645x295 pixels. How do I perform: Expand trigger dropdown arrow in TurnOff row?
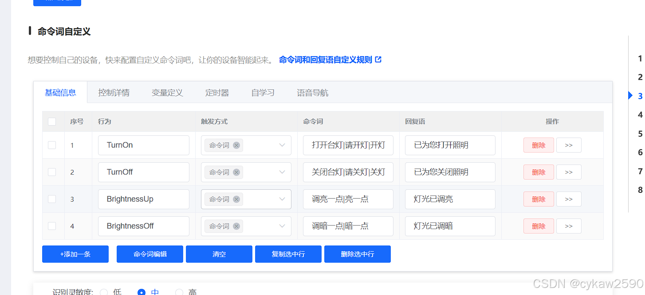pyautogui.click(x=282, y=172)
